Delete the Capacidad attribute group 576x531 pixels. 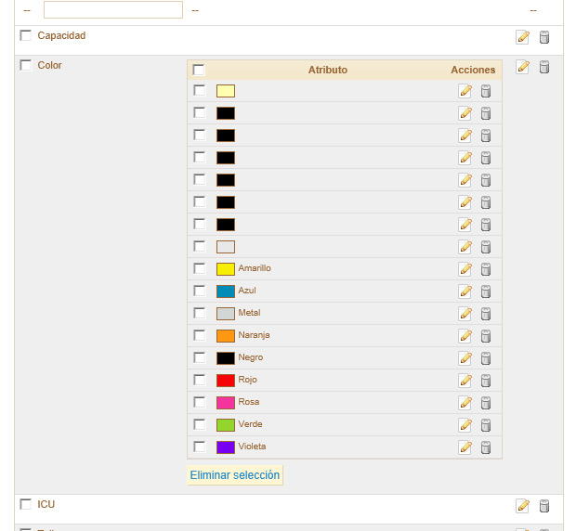(x=544, y=37)
